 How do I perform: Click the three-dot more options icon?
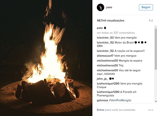151,110
